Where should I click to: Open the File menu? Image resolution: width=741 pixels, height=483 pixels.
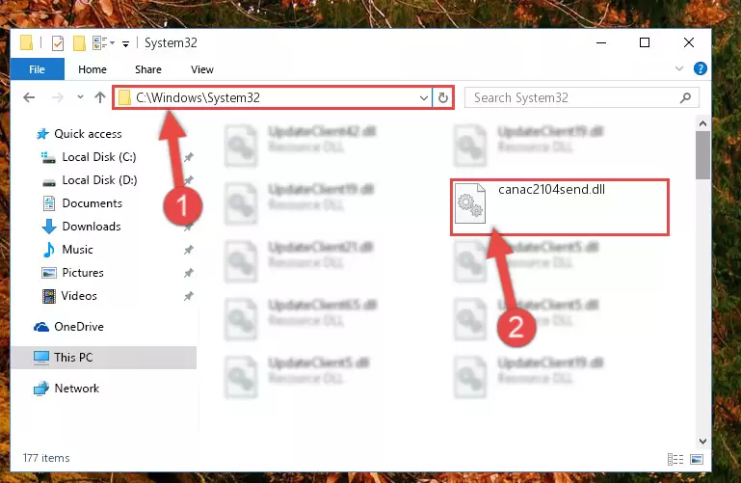coord(37,69)
